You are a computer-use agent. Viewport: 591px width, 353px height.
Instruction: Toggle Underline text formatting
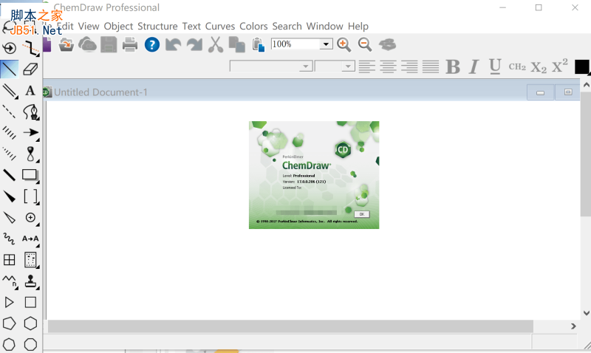pyautogui.click(x=495, y=66)
